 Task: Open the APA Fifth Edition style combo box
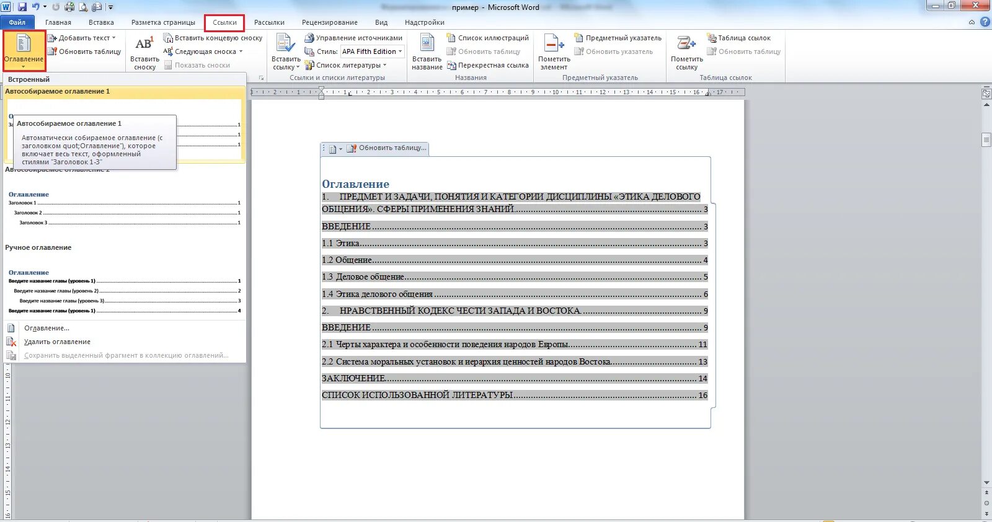click(x=372, y=51)
